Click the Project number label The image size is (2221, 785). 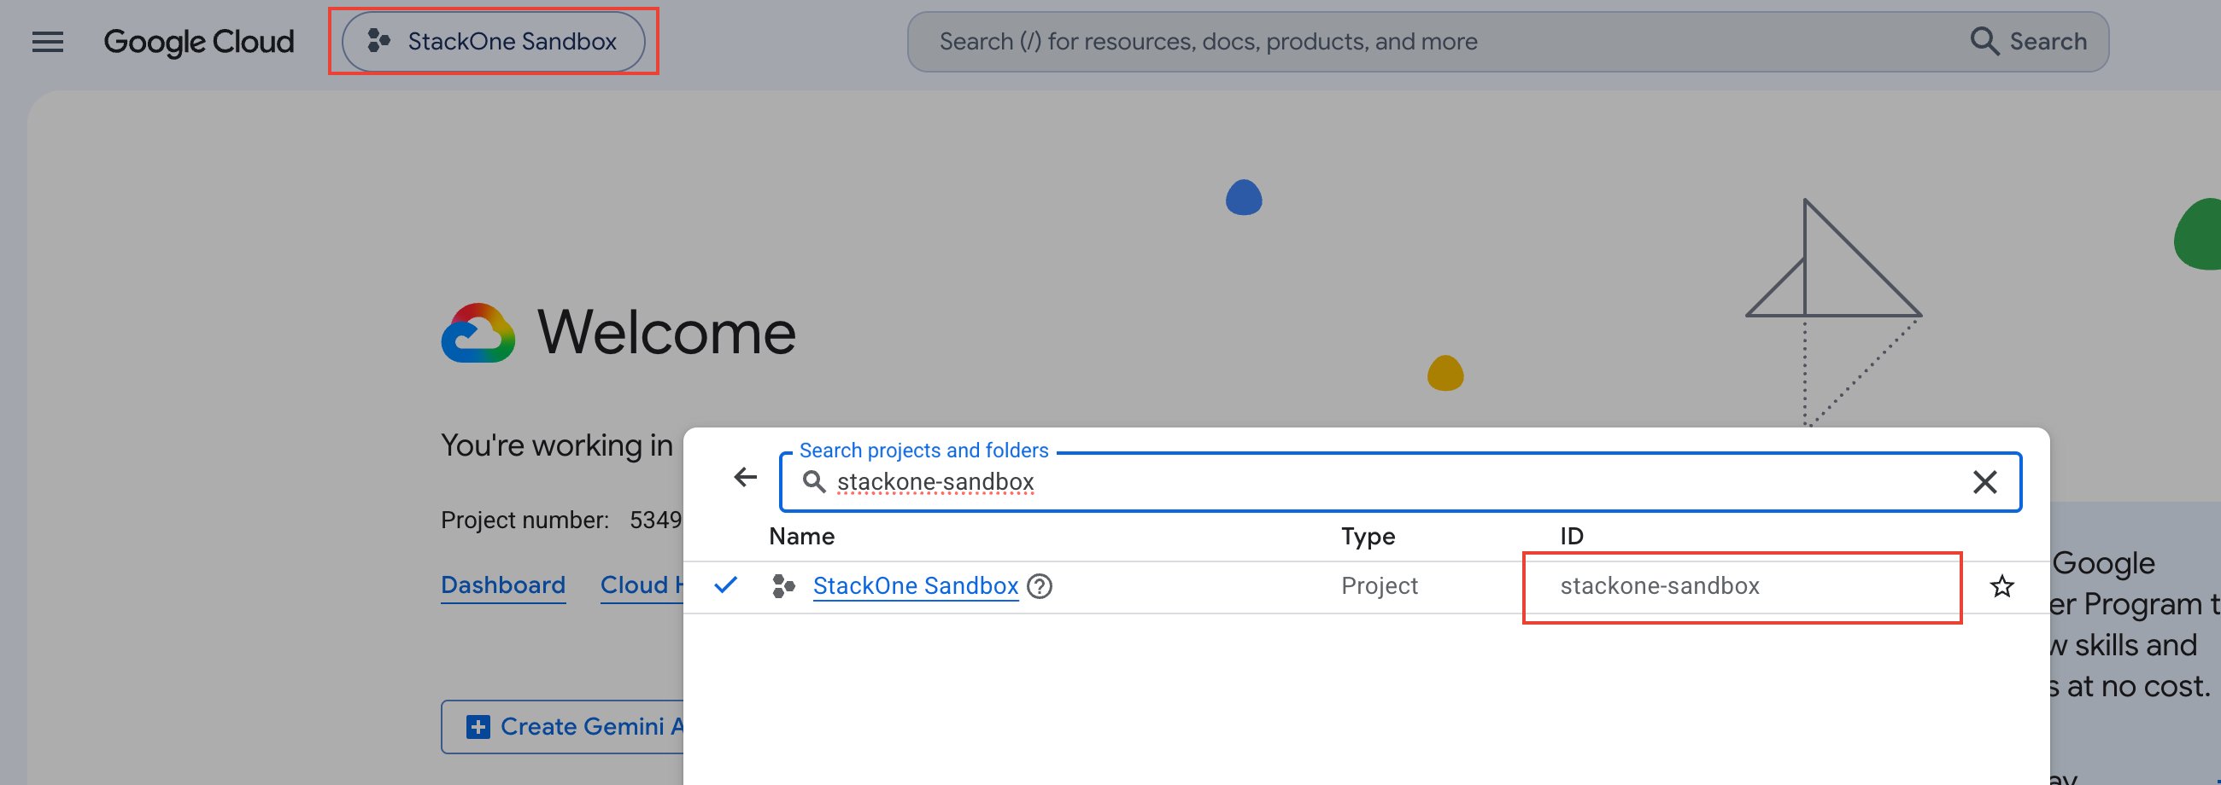(x=524, y=520)
